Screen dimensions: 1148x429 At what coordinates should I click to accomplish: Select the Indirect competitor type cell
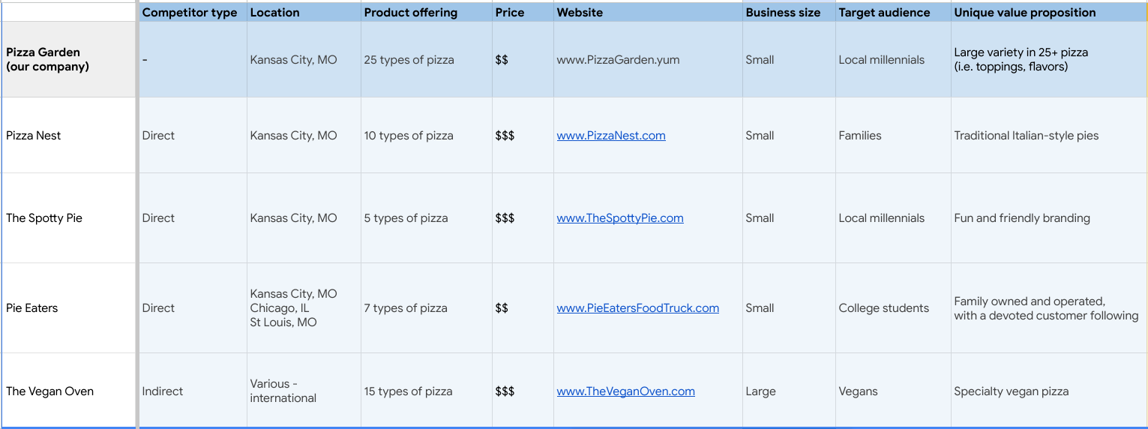coord(163,391)
